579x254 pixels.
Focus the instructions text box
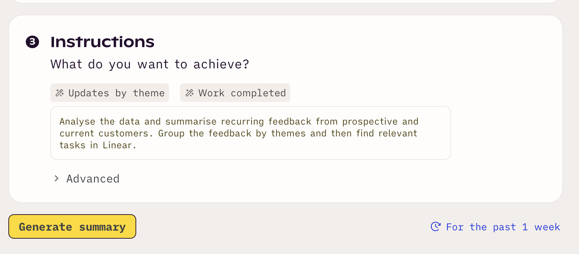point(250,133)
